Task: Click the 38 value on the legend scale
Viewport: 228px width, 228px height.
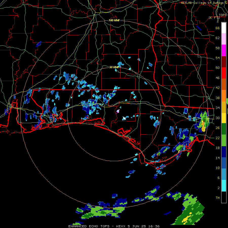Action: [x=218, y=98]
